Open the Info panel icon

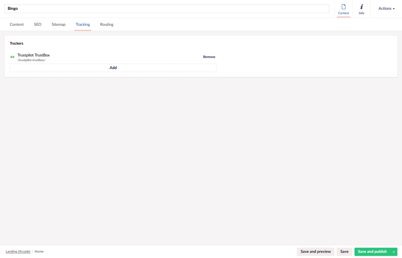coord(362,9)
